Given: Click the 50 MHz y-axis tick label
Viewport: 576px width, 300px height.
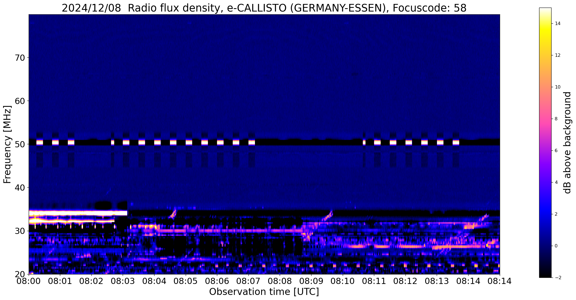Looking at the screenshot, I should tap(19, 144).
